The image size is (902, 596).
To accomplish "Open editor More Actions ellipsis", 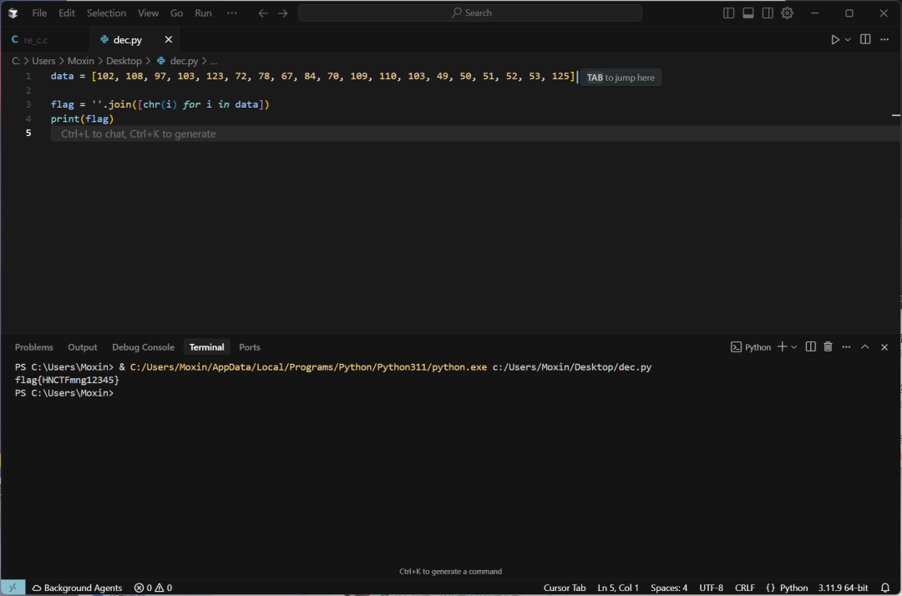I will 884,39.
